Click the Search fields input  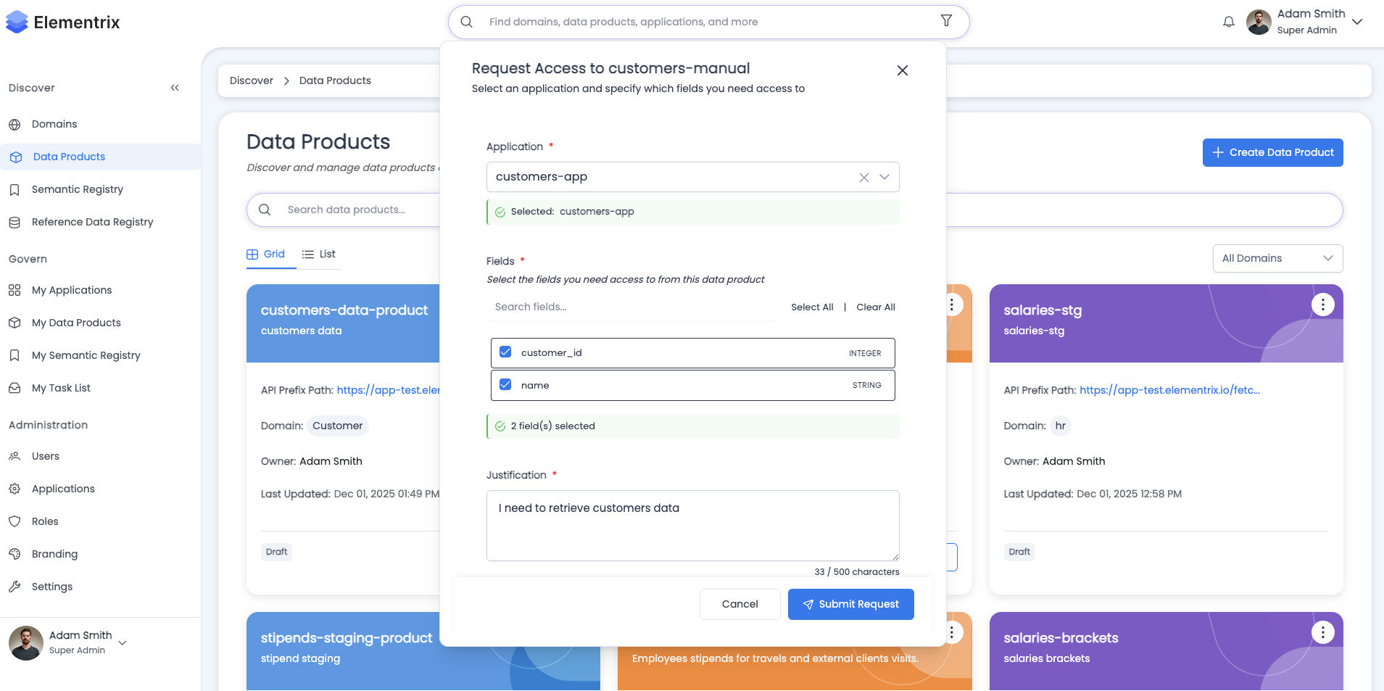pyautogui.click(x=631, y=307)
